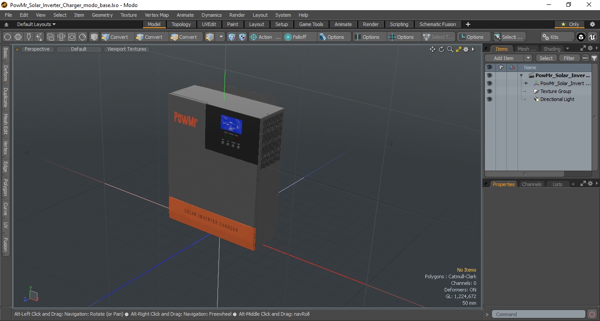Click the viewport maximize arrows icon
The height and width of the screenshot is (321, 600).
click(x=458, y=49)
